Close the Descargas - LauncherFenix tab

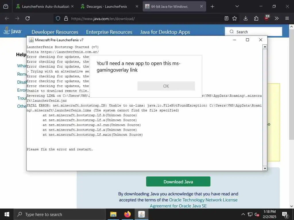[x=137, y=6]
